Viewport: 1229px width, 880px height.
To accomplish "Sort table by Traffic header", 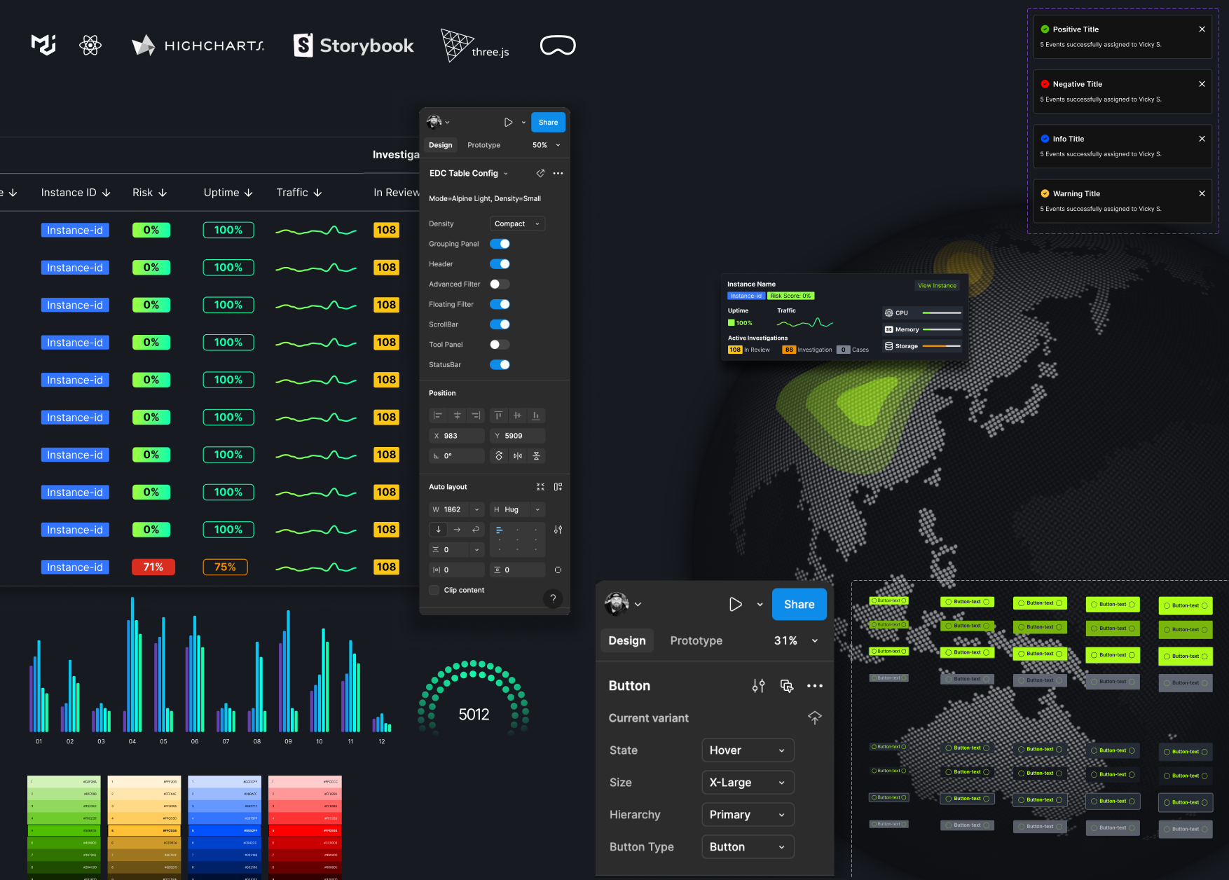I will (x=299, y=193).
